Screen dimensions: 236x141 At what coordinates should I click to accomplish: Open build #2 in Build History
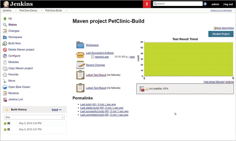[9, 123]
